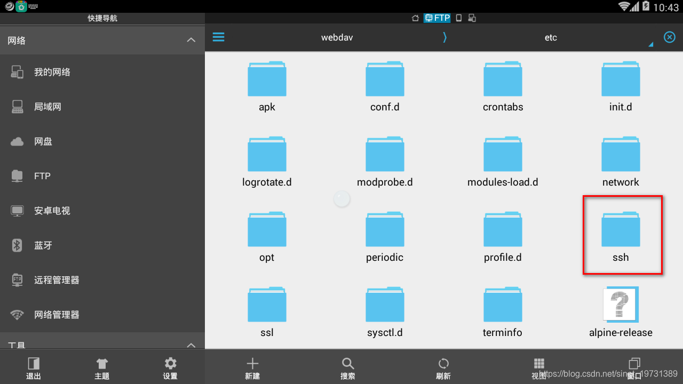
Task: Open the apk folder
Action: [x=267, y=86]
